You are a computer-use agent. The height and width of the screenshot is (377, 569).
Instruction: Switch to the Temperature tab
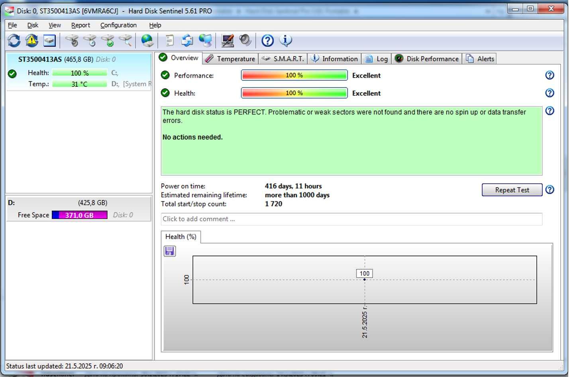coord(230,59)
